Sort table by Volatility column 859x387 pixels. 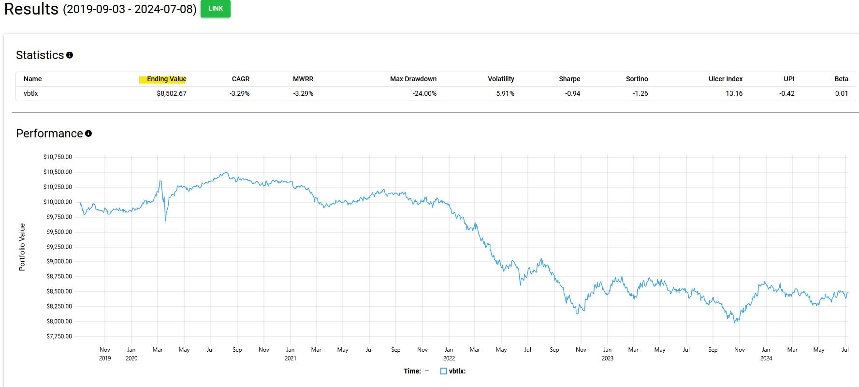tap(501, 79)
